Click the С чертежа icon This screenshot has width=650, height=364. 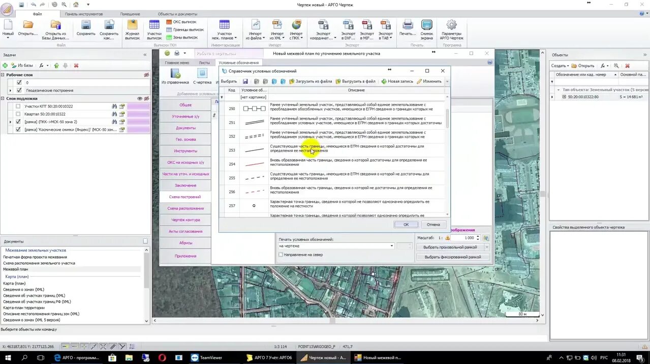(202, 77)
